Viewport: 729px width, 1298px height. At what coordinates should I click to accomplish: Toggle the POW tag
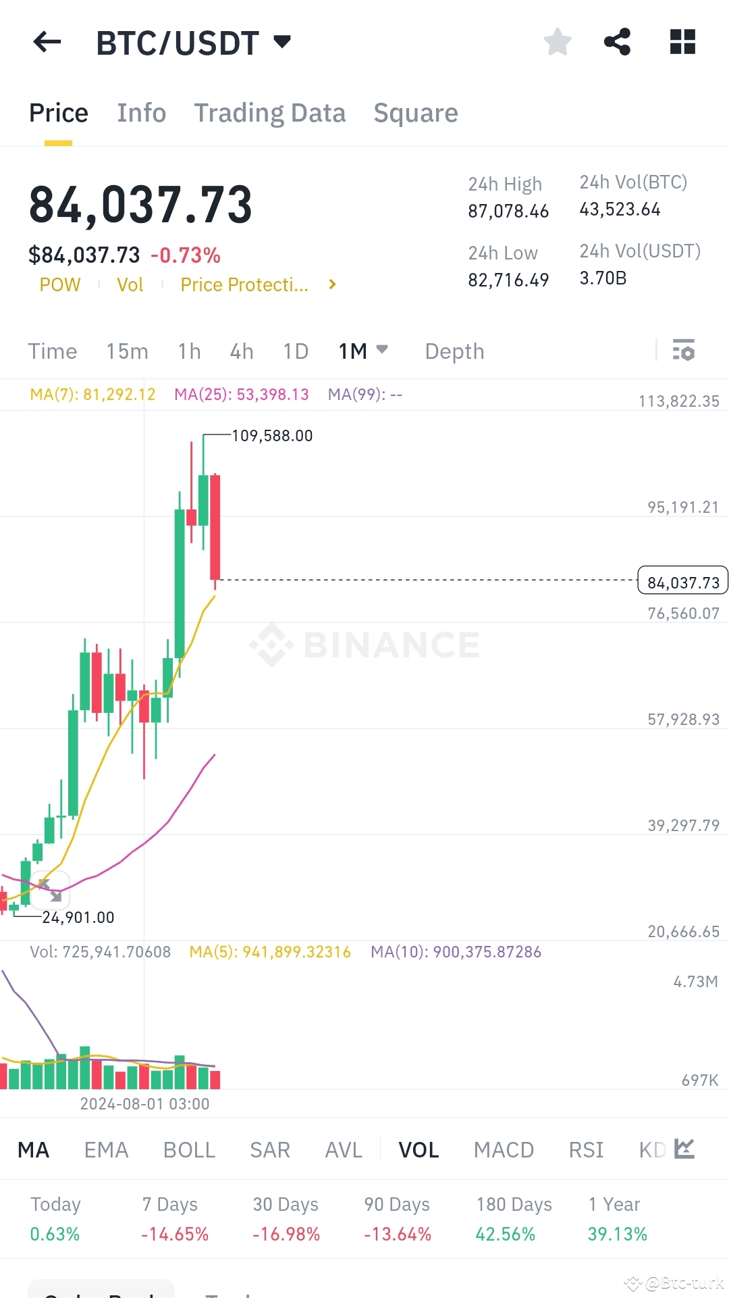59,284
